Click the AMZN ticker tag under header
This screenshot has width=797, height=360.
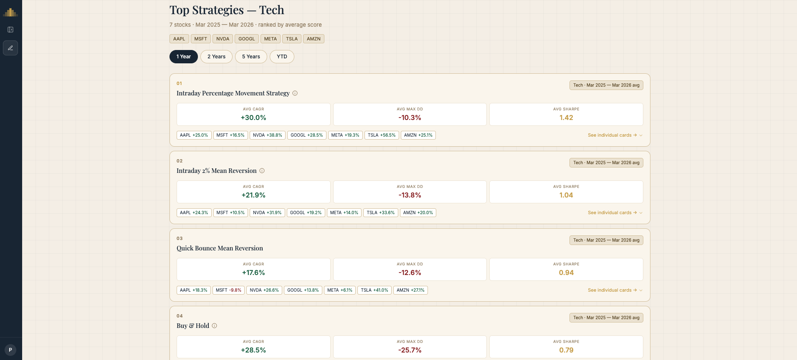coord(314,39)
